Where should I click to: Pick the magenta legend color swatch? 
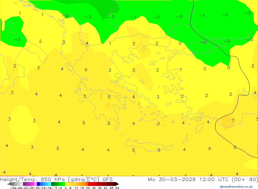[x=33, y=184]
